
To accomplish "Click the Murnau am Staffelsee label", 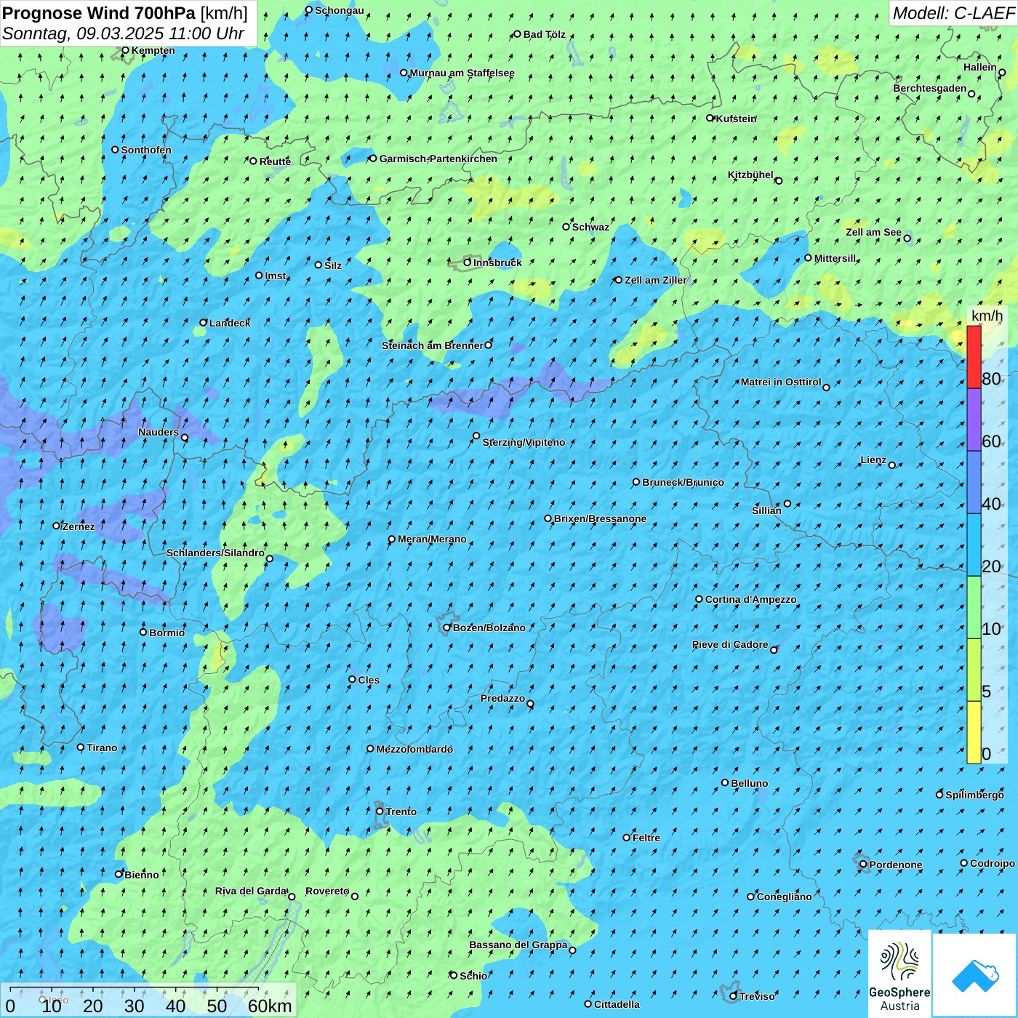I will (x=462, y=73).
